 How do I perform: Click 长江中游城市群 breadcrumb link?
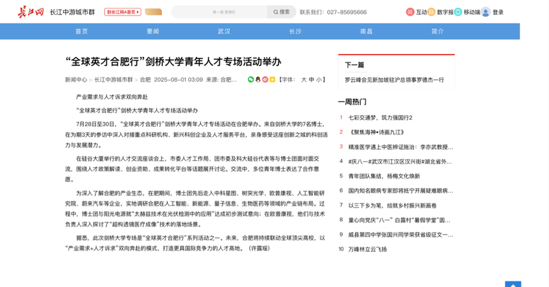114,80
